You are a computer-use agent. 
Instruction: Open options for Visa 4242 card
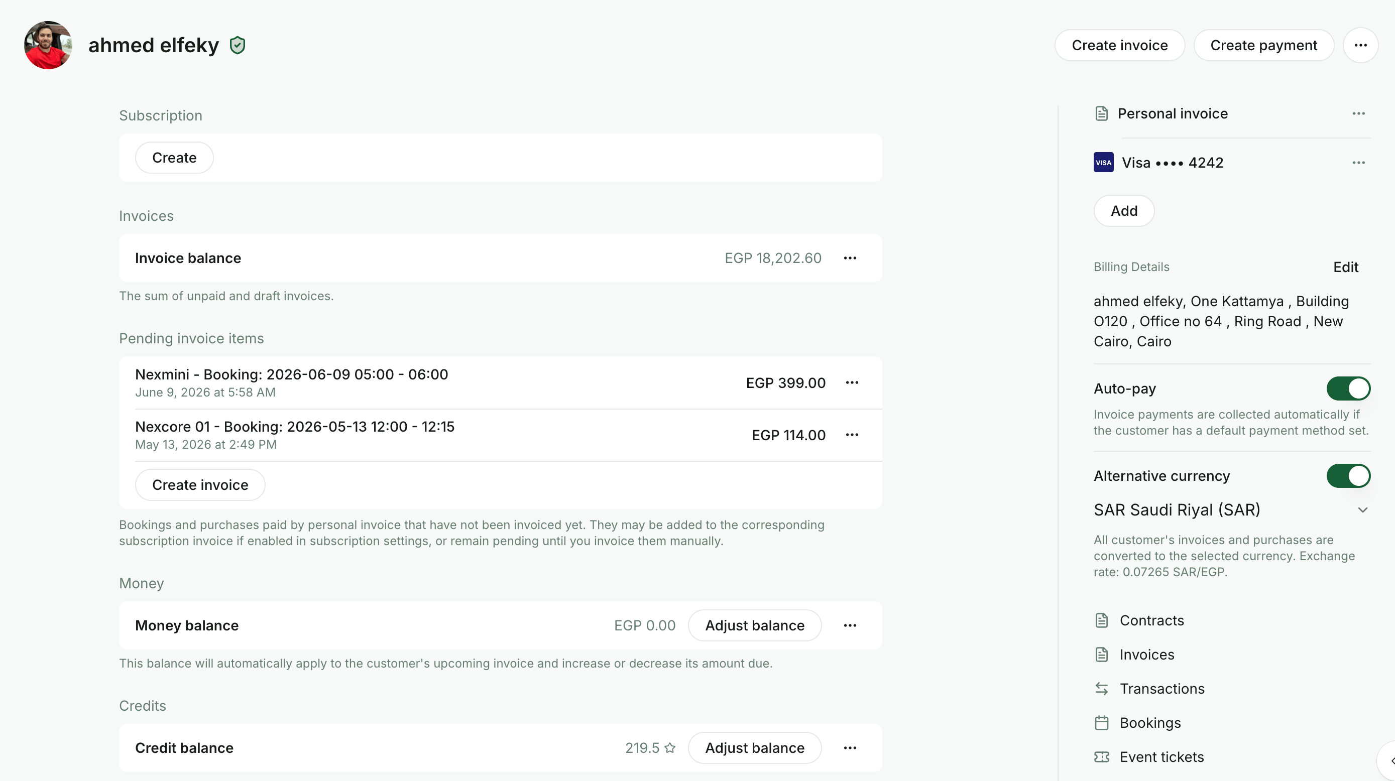click(1358, 163)
